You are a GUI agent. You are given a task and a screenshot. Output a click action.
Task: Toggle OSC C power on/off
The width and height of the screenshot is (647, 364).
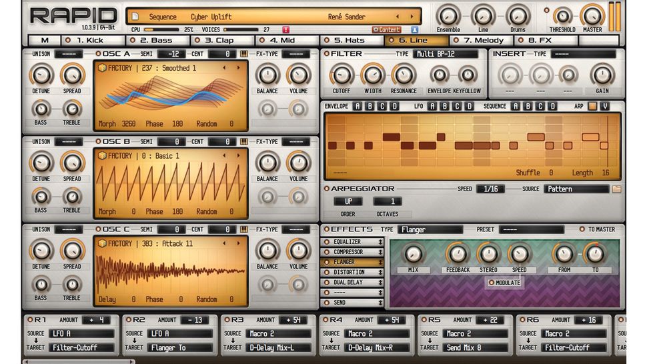98,229
